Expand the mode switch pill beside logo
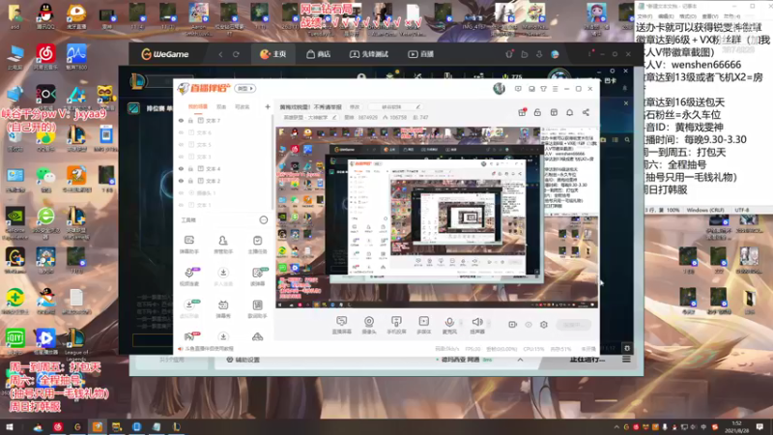 click(245, 88)
